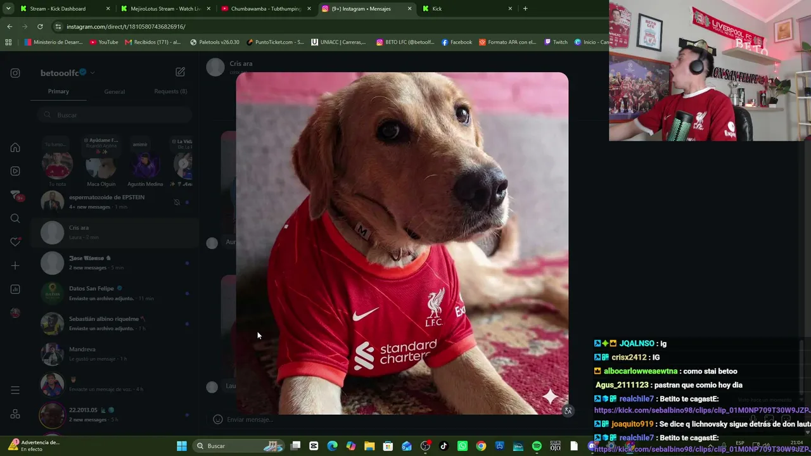Viewport: 811px width, 456px height.
Task: Open Instagram home from the logo icon
Action: coord(15,73)
